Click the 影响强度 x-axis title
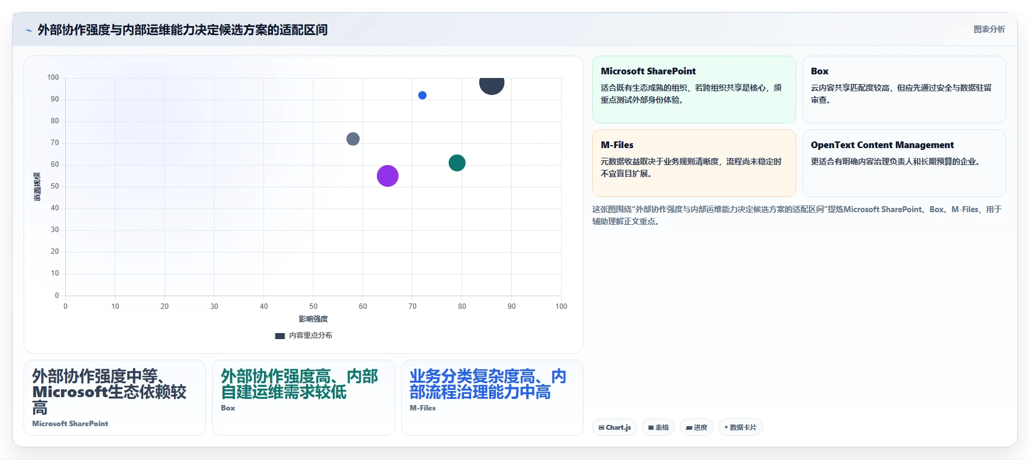Screen dimensions: 1030x460 (x=313, y=319)
